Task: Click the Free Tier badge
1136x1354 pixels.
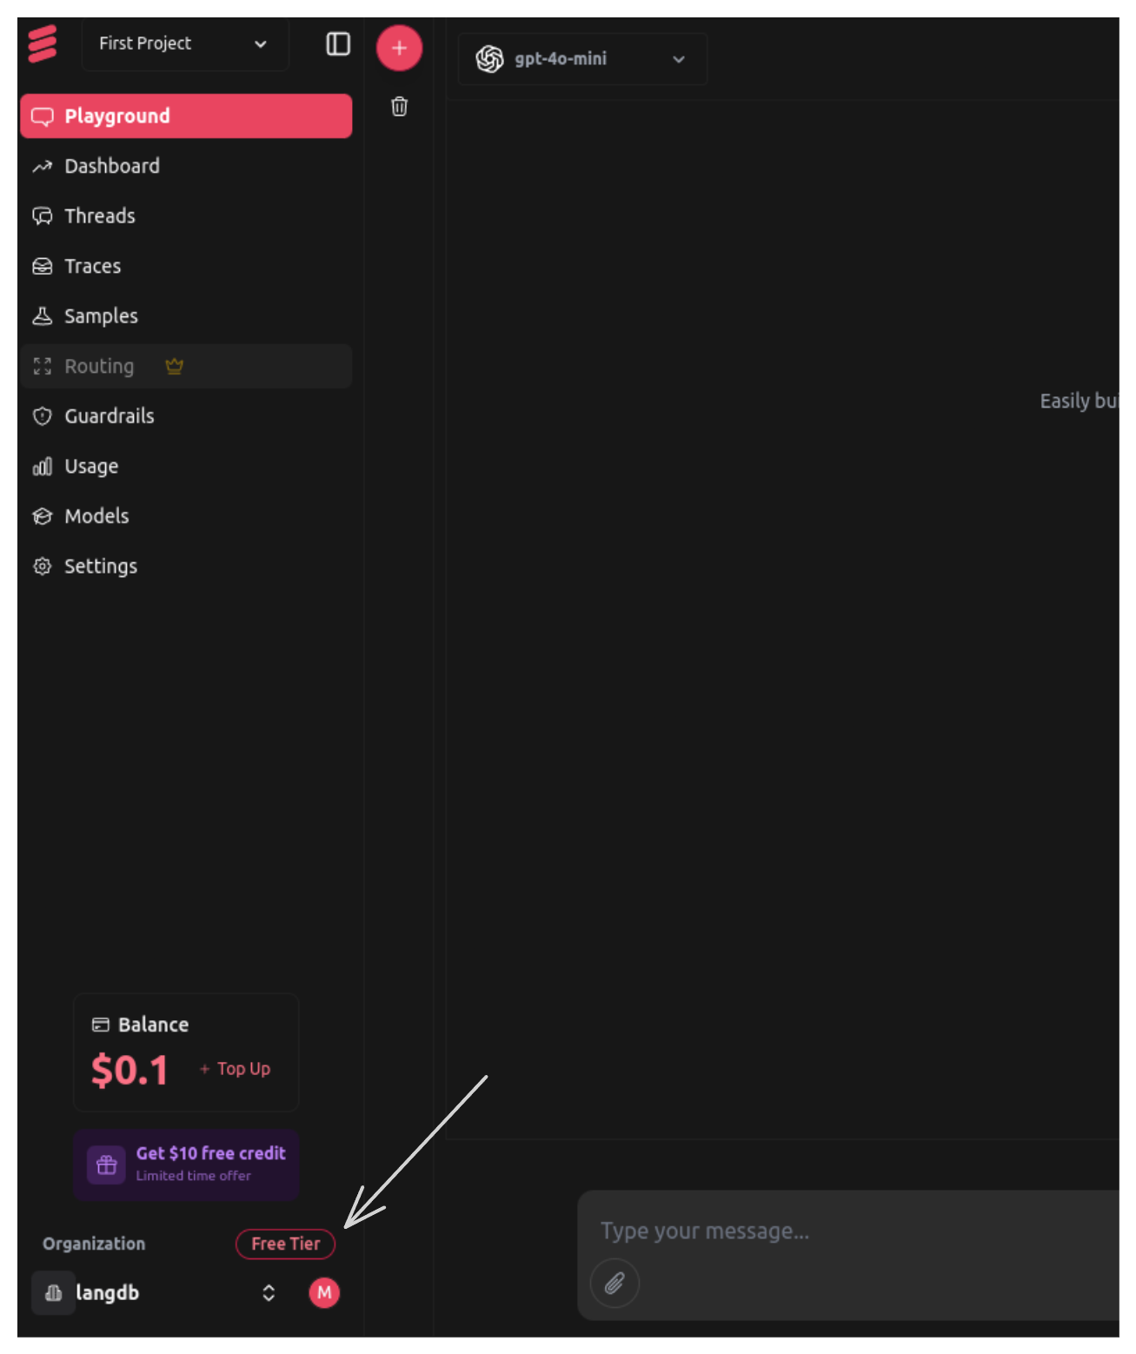Action: pos(285,1244)
